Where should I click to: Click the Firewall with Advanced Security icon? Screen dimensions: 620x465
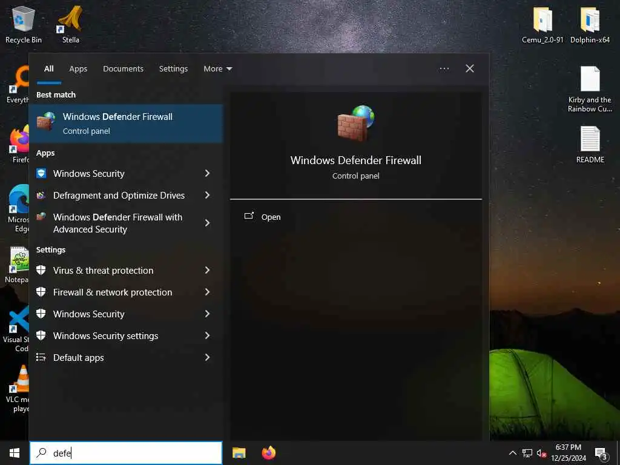(41, 217)
